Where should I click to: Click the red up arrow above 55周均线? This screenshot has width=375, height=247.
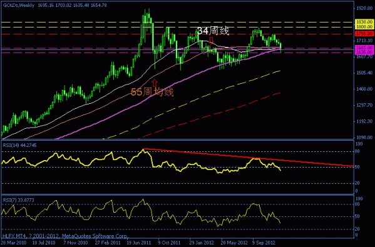click(155, 83)
